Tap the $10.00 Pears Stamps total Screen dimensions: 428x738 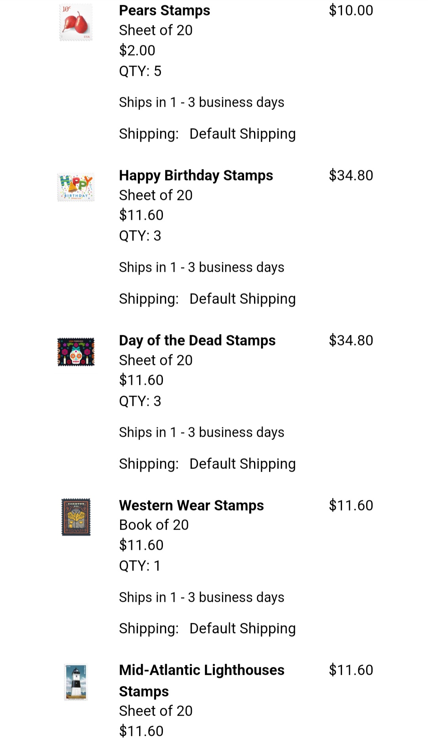pyautogui.click(x=351, y=11)
